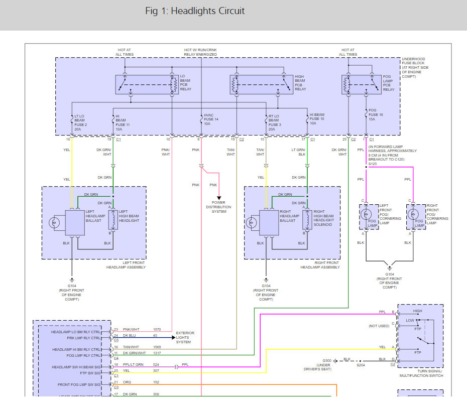Click the title 'Fig 1: Headlights Circuit'
Image resolution: width=467 pixels, height=408 pixels.
point(195,11)
